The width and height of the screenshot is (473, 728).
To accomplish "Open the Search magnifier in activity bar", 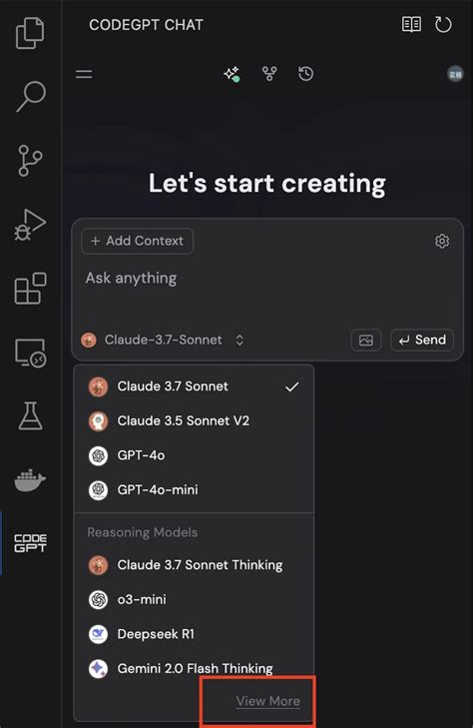I will [31, 97].
